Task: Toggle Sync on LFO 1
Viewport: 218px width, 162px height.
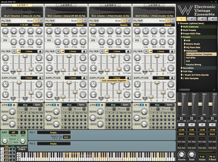Action: 38,105
